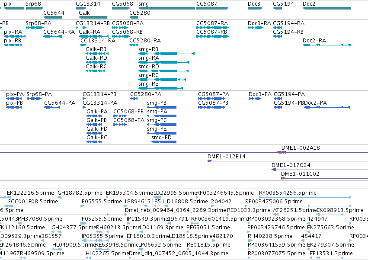Click transcript Galk-RB
Viewport: 368px width, 260px height.
97,54
